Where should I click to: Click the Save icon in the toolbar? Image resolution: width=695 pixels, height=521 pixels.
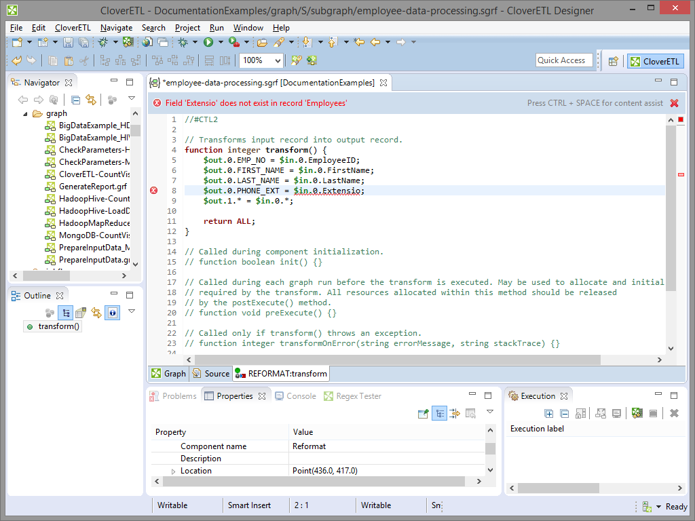68,42
